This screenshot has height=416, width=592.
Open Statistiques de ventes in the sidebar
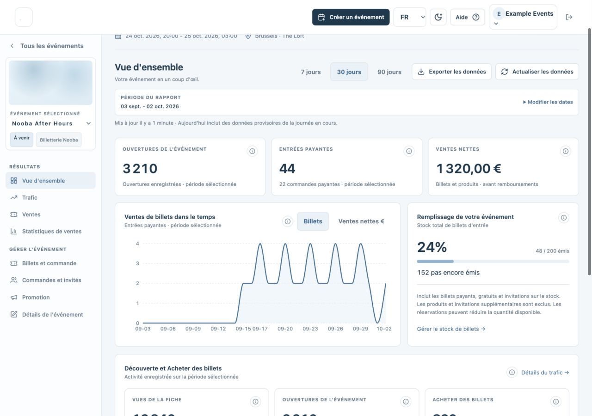(51, 232)
